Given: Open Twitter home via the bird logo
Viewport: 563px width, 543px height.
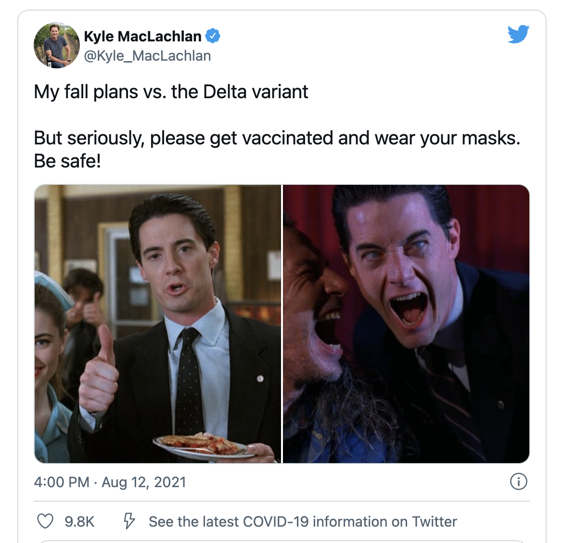Looking at the screenshot, I should click(518, 34).
